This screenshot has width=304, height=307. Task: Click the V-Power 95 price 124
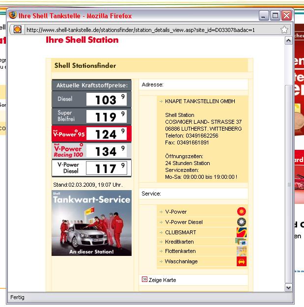click(107, 134)
